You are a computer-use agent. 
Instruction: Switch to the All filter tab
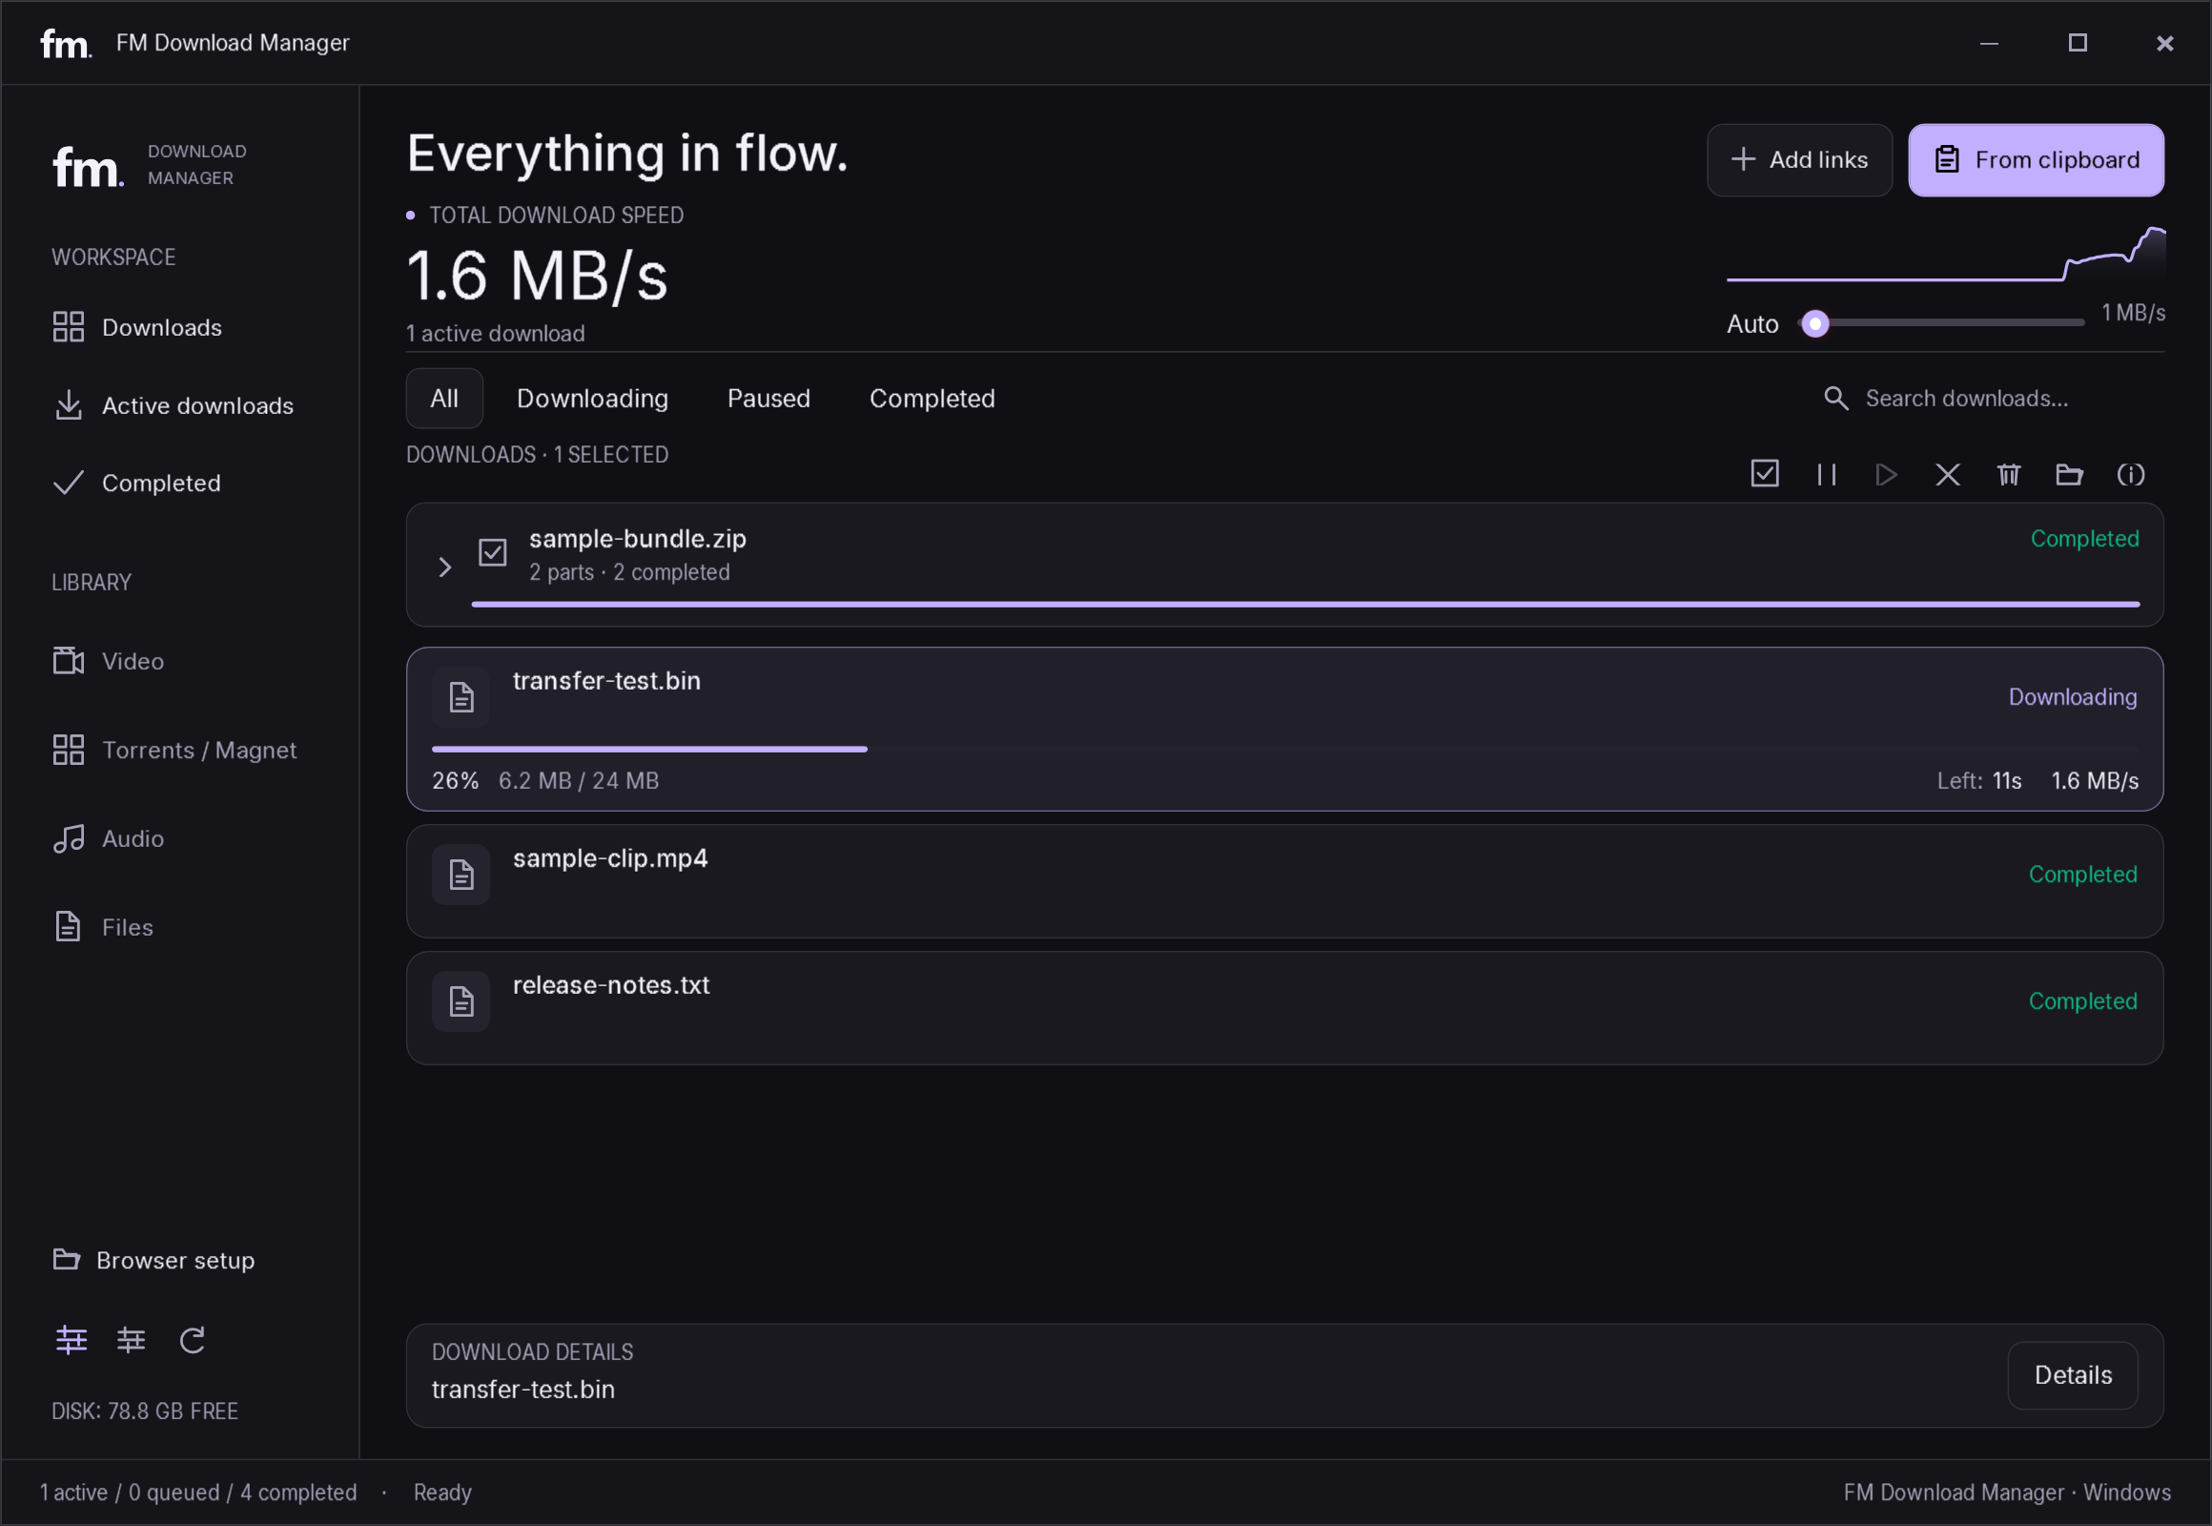444,398
